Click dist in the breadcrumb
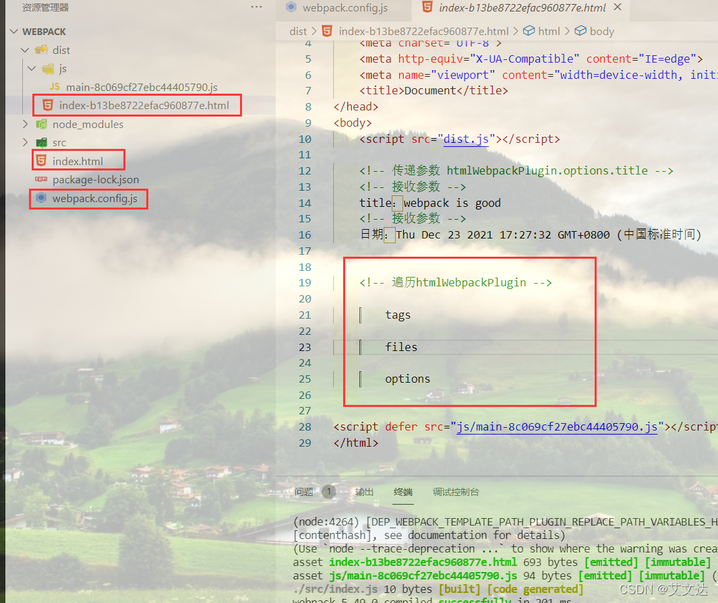This screenshot has width=718, height=603. (298, 31)
